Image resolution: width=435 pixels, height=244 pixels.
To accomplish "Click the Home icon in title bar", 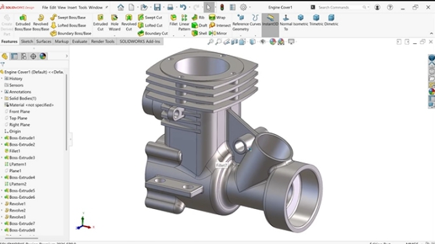I will coord(120,8).
